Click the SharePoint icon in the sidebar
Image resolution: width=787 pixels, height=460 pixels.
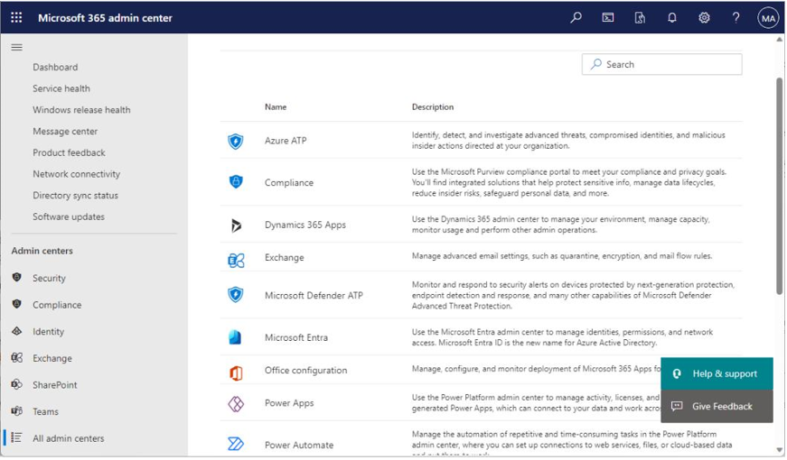point(16,384)
